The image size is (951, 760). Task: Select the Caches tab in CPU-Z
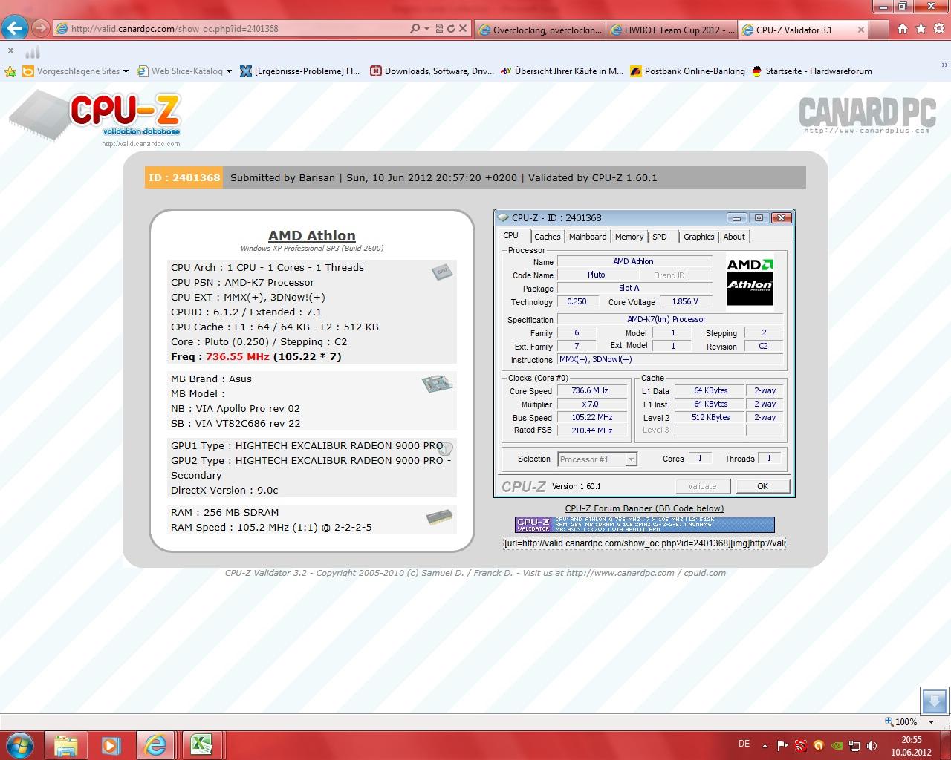coord(548,237)
